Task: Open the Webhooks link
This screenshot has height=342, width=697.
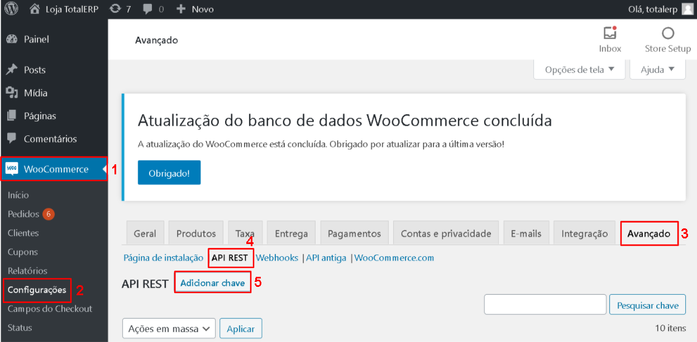Action: [x=277, y=258]
